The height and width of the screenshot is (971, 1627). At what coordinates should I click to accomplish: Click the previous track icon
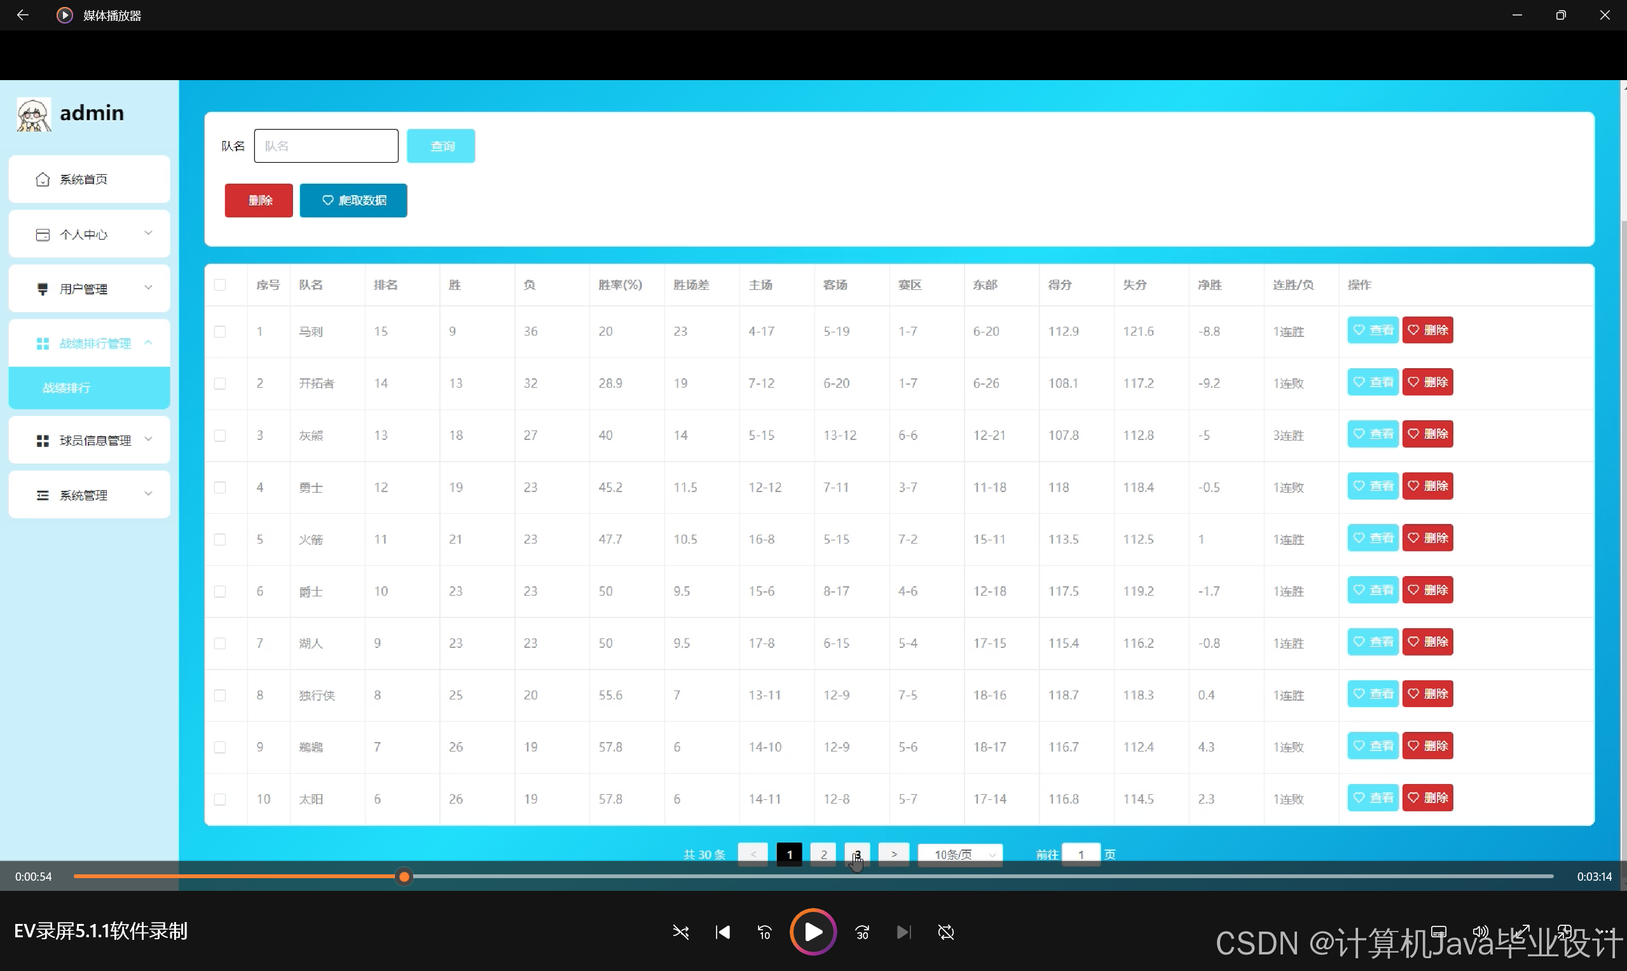722,932
